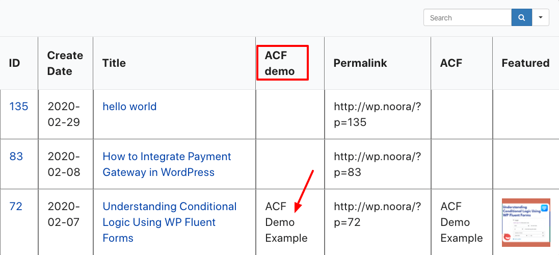
Task: Click the featured image thumbnail for post 72
Action: point(526,222)
